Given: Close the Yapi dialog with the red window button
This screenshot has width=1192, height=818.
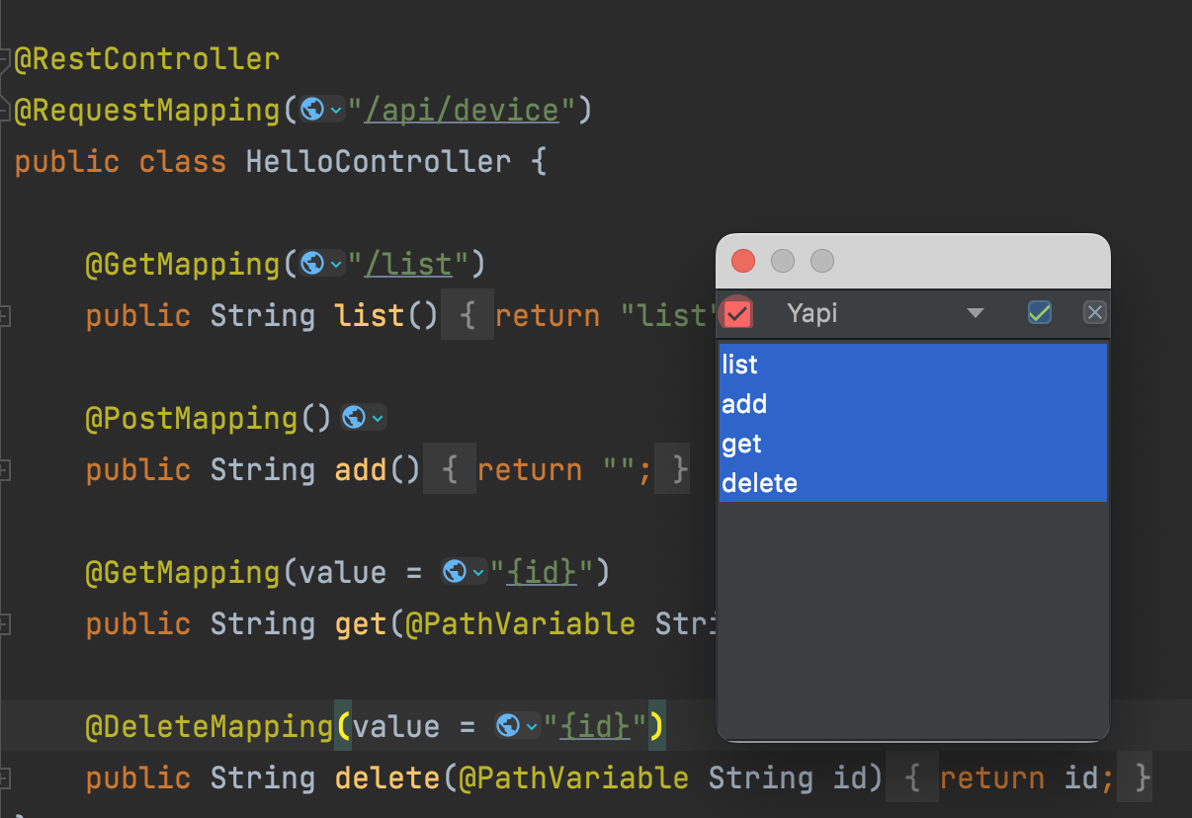Looking at the screenshot, I should (743, 261).
